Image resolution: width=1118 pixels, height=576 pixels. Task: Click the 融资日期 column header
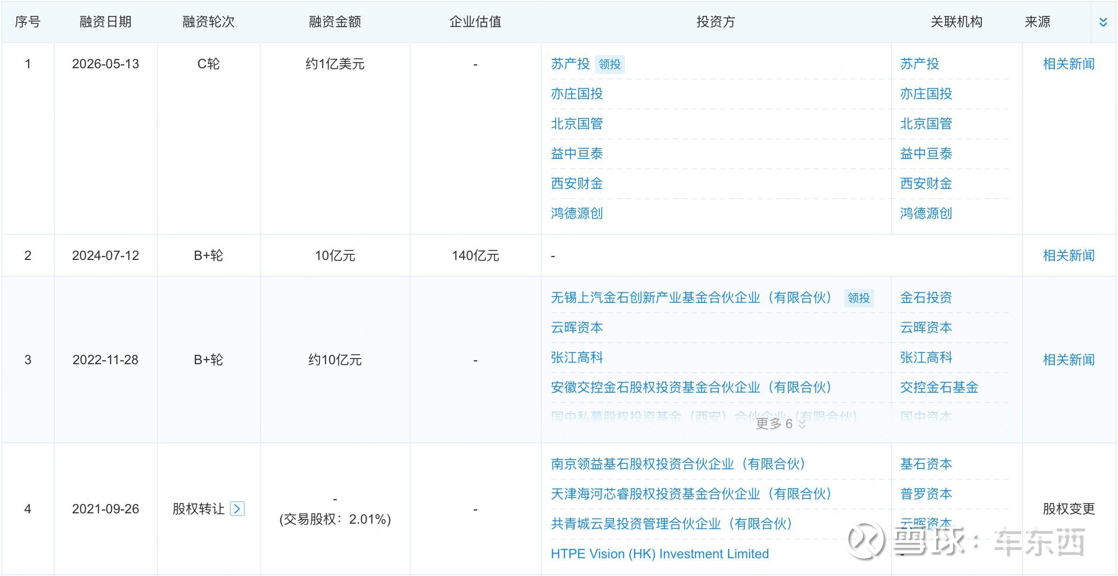(x=105, y=22)
